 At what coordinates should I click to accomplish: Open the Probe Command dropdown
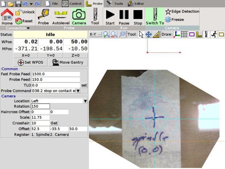tap(78, 91)
